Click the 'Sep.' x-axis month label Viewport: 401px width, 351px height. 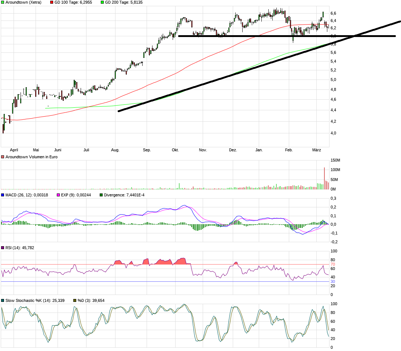(147, 150)
